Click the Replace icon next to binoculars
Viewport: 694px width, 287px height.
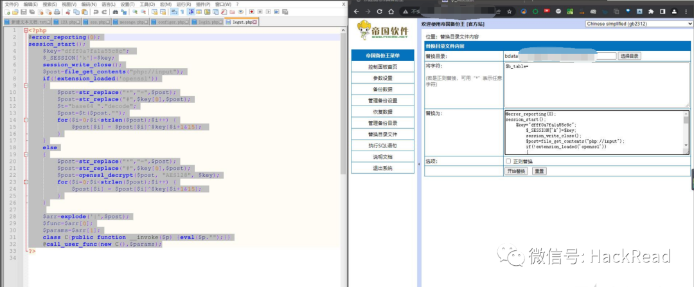pyautogui.click(x=123, y=12)
